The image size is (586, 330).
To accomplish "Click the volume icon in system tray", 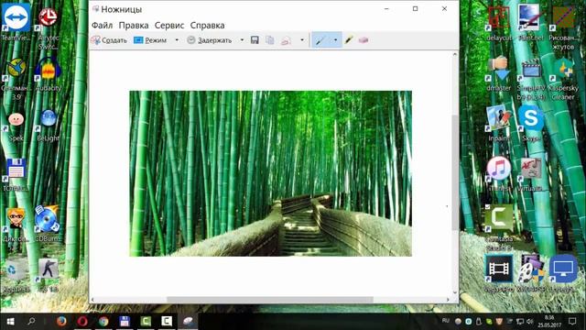I will (x=529, y=322).
